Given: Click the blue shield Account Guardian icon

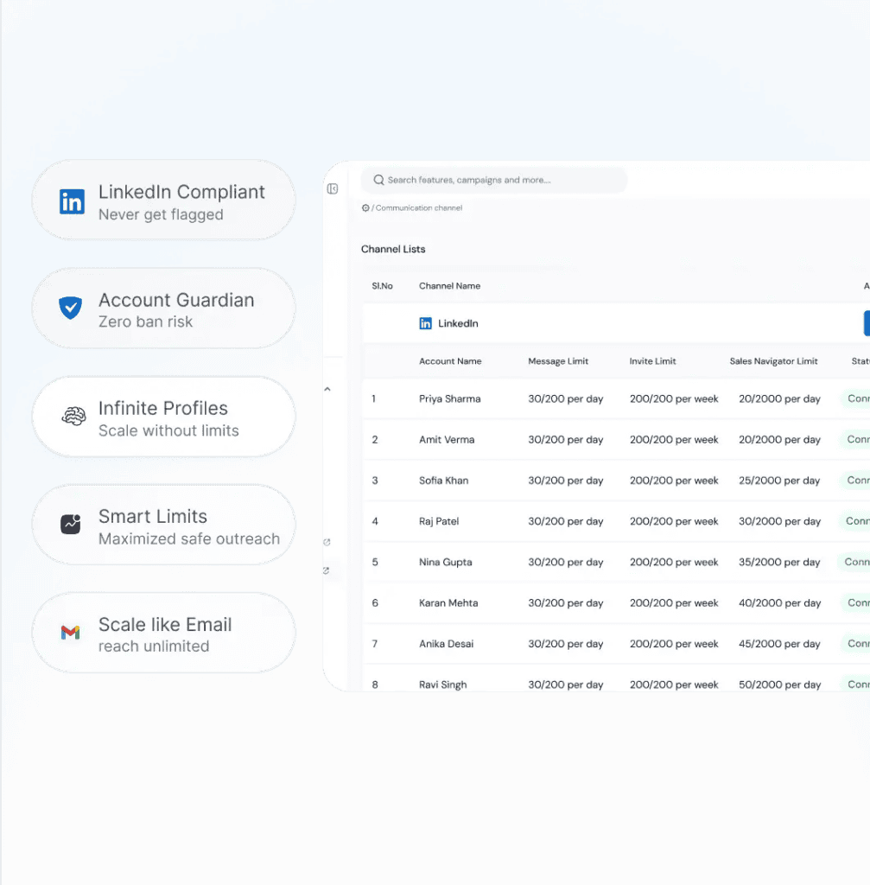Looking at the screenshot, I should coord(71,309).
